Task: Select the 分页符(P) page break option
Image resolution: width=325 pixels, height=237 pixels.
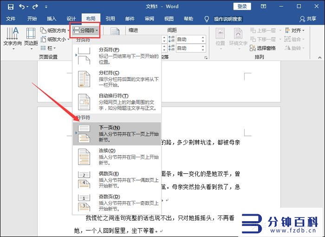Action: [117, 56]
